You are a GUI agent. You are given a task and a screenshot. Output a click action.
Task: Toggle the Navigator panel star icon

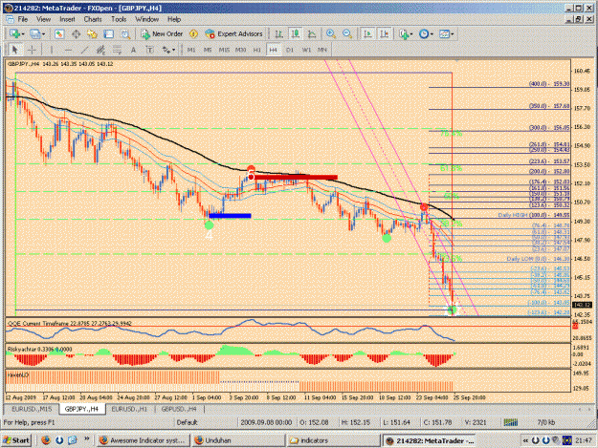(92, 33)
